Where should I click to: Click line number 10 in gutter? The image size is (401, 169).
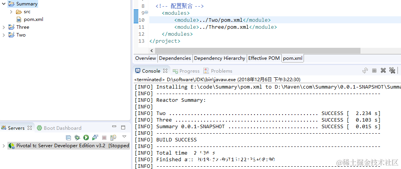click(141, 20)
